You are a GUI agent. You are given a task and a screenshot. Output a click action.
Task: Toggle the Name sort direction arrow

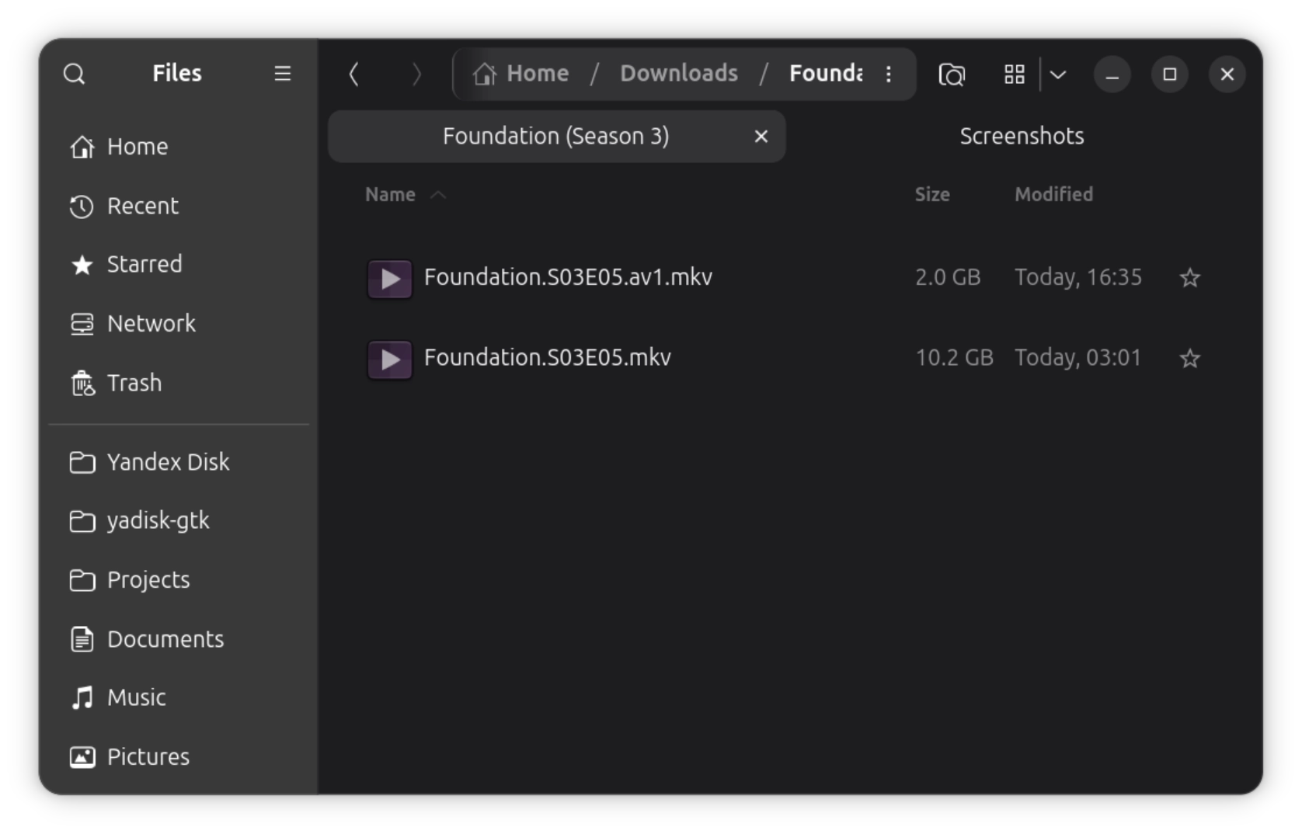tap(438, 194)
